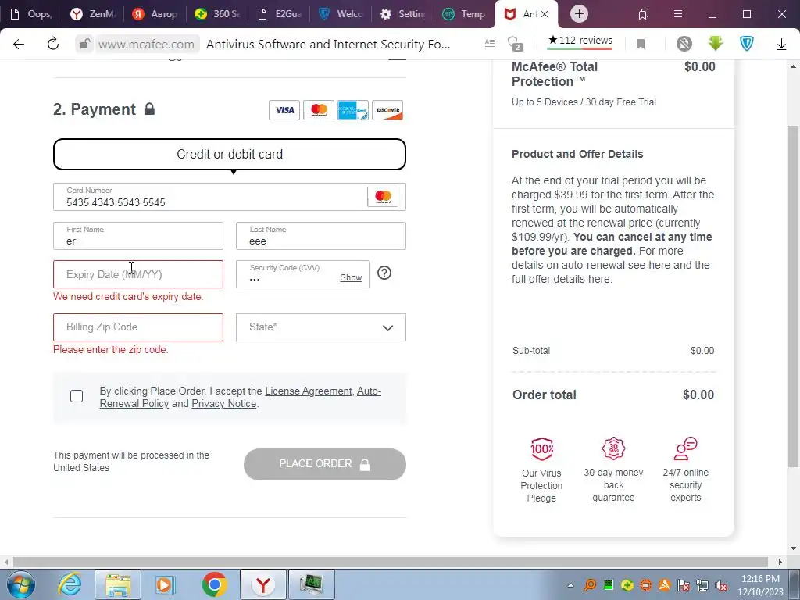
Task: Accept the License Agreement checkbox
Action: tap(77, 396)
